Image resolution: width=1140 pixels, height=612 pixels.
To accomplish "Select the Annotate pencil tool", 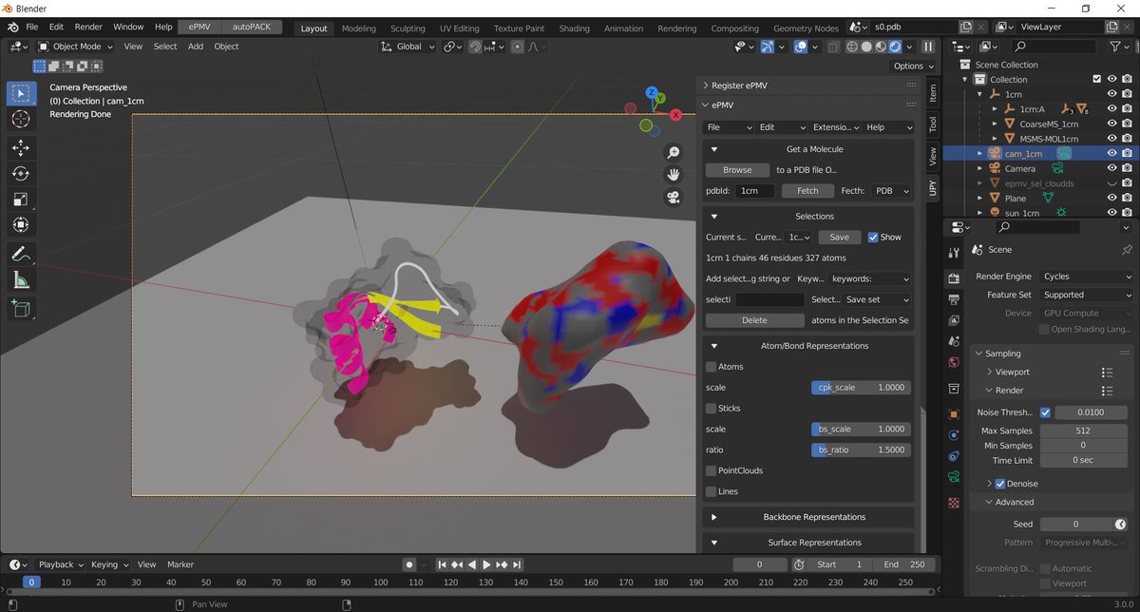I will 21,254.
